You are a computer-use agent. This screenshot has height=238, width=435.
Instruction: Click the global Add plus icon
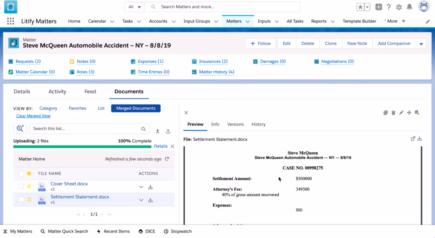(379, 7)
